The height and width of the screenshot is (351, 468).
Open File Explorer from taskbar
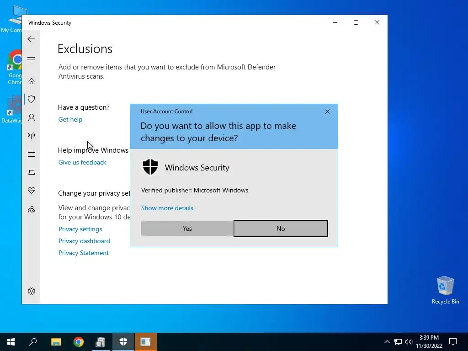tap(56, 342)
